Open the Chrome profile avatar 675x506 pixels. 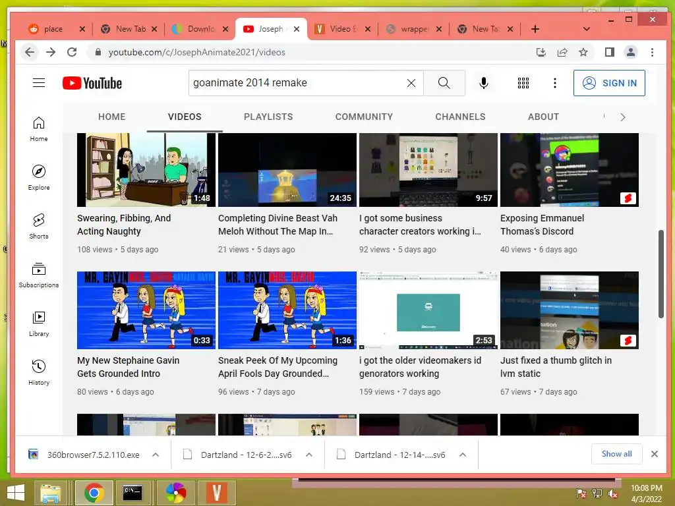(631, 52)
